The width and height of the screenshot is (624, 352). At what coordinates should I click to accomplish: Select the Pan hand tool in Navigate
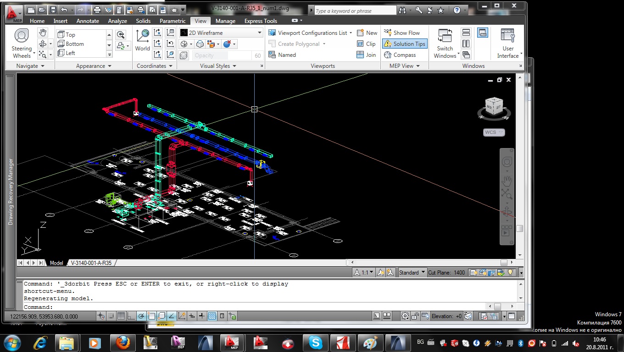(43, 32)
